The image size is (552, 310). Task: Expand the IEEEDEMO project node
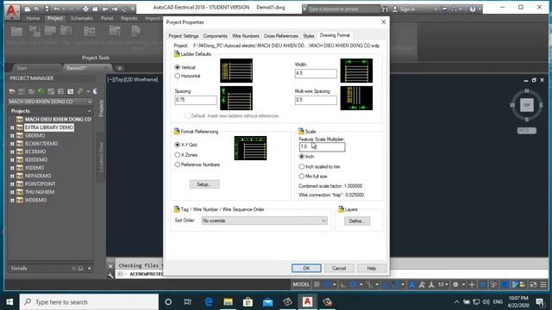pyautogui.click(x=12, y=160)
